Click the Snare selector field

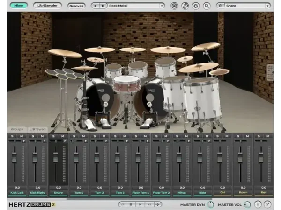[x=245, y=6]
